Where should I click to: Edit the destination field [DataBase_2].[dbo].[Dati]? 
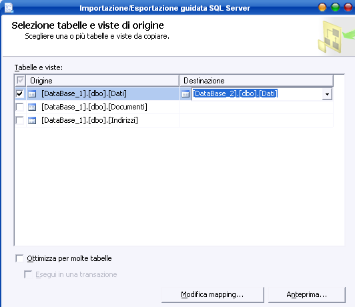coord(257,93)
